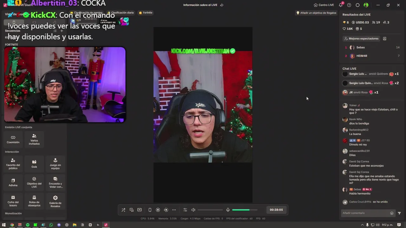Open the media and music icon

(x=131, y=210)
